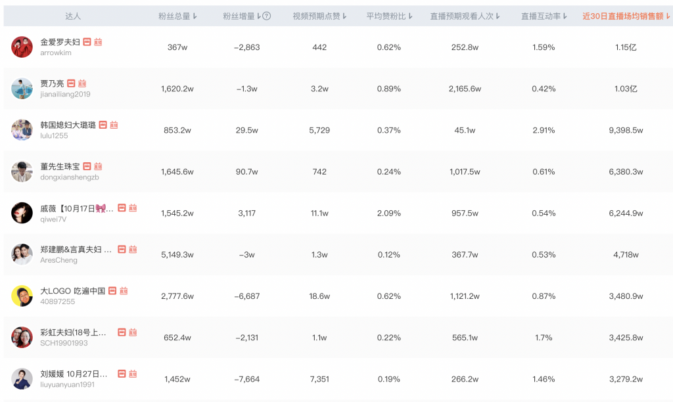Click the shop icon next to 金爱罗夫妇
Image resolution: width=673 pixels, height=402 pixels.
[x=87, y=42]
